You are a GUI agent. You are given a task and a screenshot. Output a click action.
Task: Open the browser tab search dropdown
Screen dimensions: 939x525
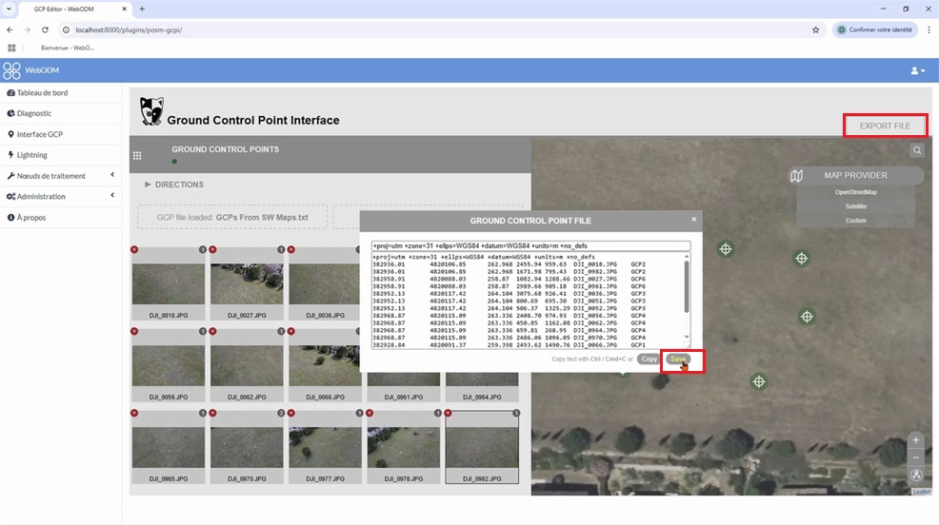[9, 9]
